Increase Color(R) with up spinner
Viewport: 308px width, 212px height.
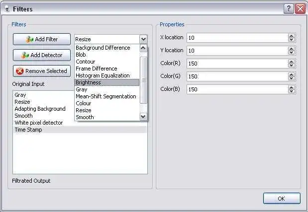coord(292,62)
